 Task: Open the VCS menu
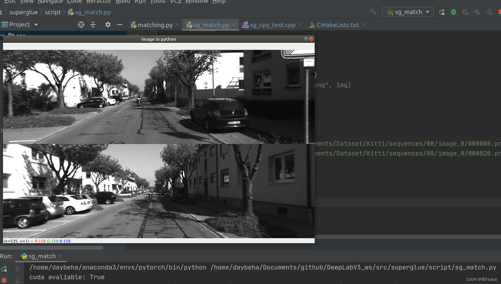point(175,2)
